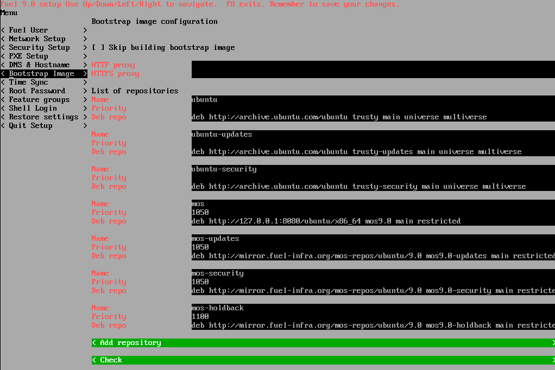The height and width of the screenshot is (370, 555).
Task: Toggle Skip building bootstrap image checkbox
Action: point(98,48)
